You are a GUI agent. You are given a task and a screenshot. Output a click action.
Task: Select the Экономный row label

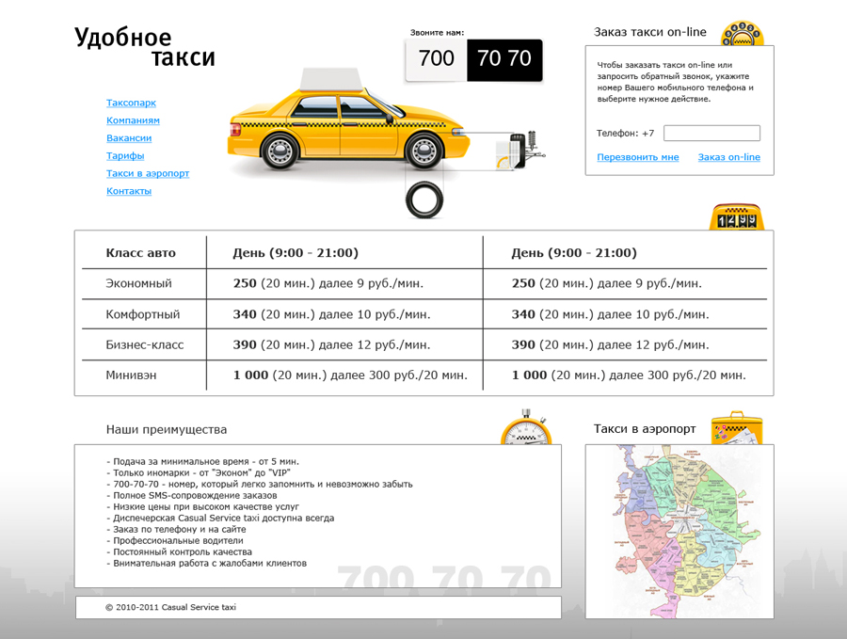click(139, 283)
